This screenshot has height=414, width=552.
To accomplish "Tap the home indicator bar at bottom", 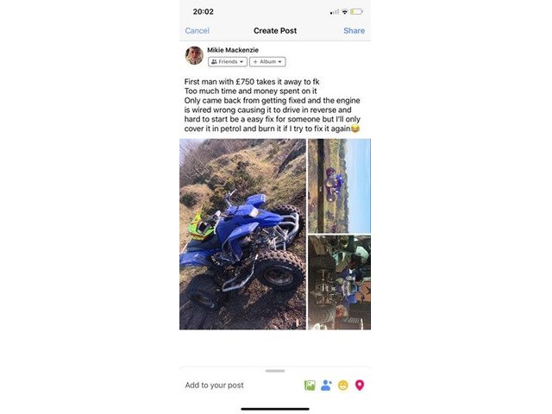I will (275, 409).
